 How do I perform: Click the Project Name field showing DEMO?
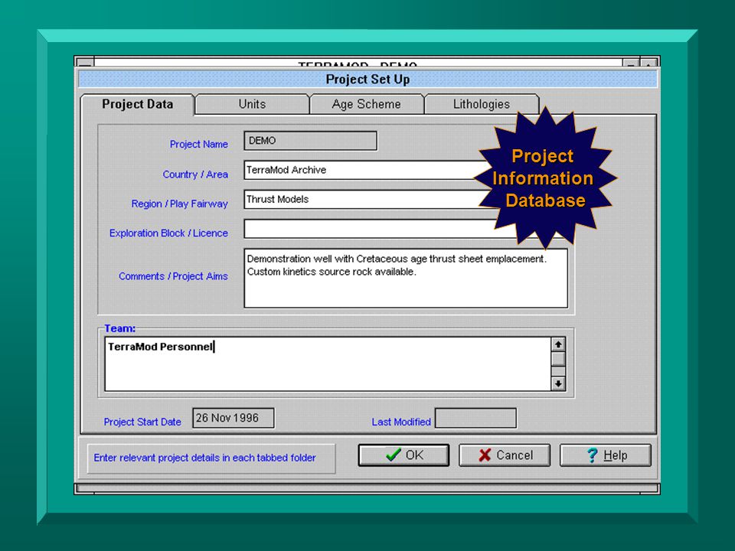pos(310,141)
